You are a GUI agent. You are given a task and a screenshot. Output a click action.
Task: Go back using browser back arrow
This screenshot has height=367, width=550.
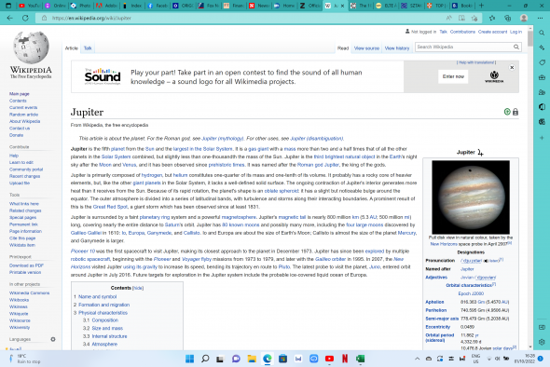click(x=10, y=18)
